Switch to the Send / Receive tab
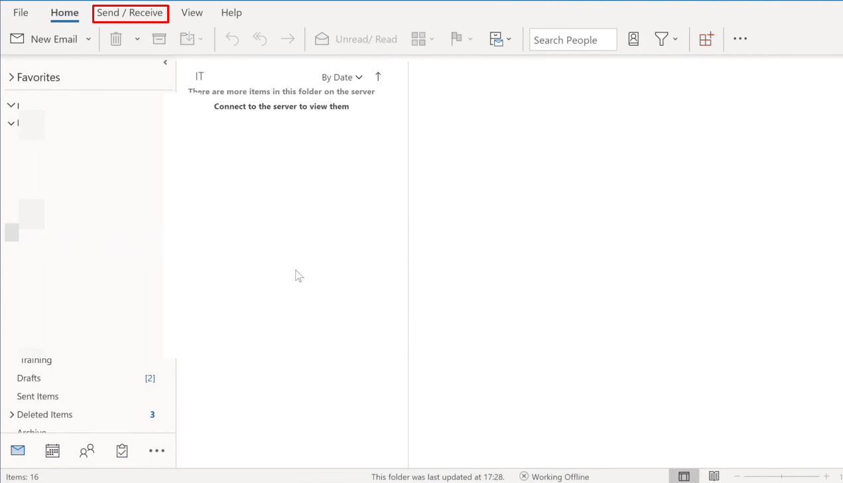 pos(130,13)
